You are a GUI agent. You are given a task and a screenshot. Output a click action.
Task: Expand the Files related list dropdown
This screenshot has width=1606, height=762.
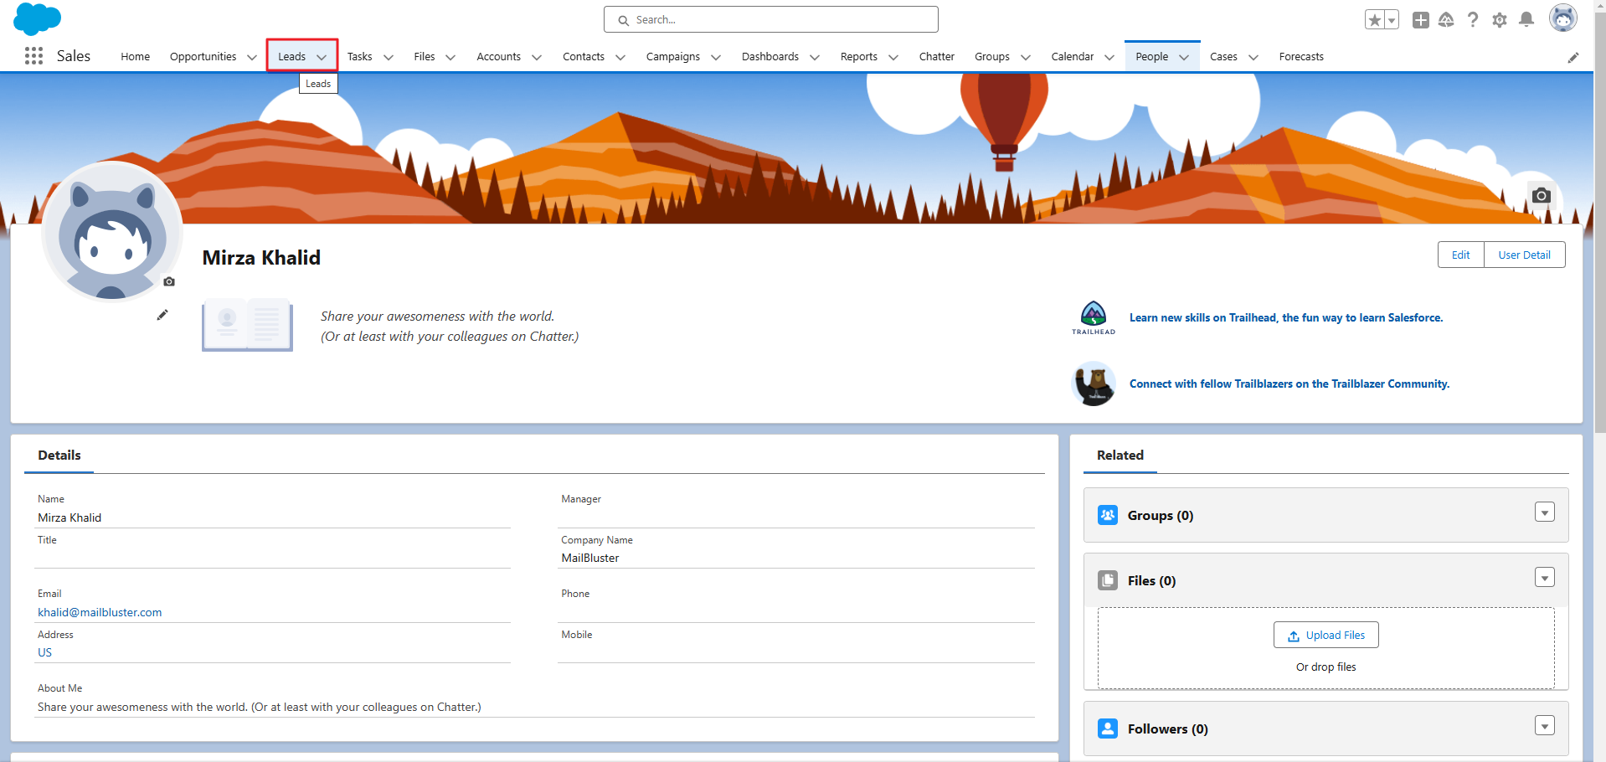pyautogui.click(x=1544, y=578)
